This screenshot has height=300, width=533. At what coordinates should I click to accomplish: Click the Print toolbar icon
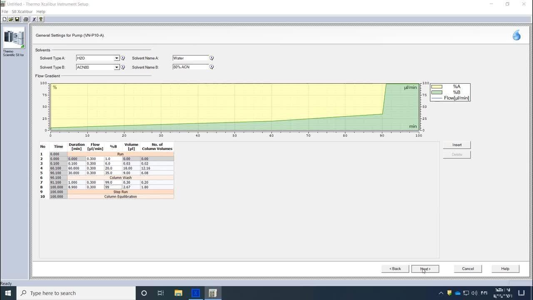pyautogui.click(x=26, y=19)
